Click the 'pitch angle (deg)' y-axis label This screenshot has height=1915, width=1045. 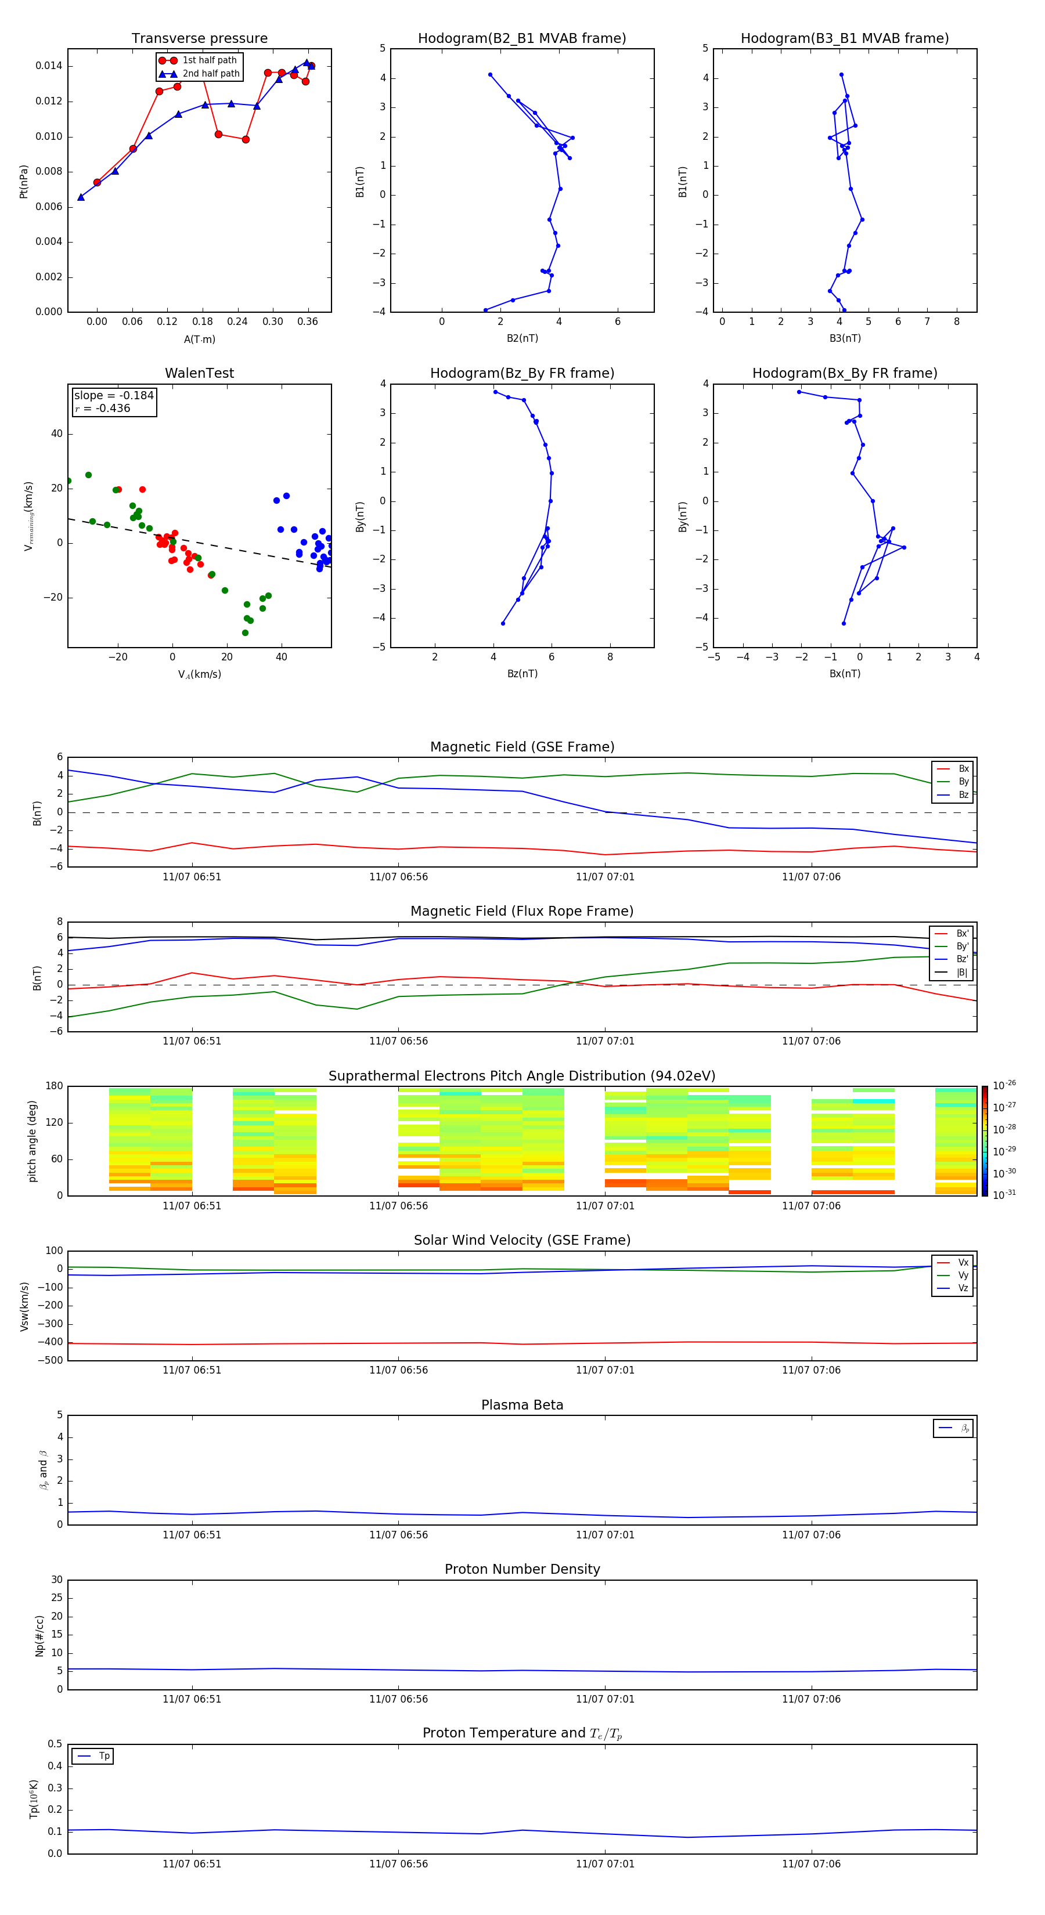pos(33,1141)
